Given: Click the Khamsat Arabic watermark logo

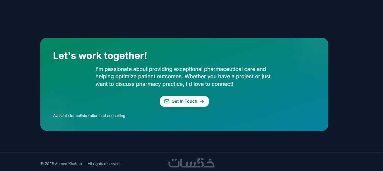Looking at the screenshot, I should [191, 163].
